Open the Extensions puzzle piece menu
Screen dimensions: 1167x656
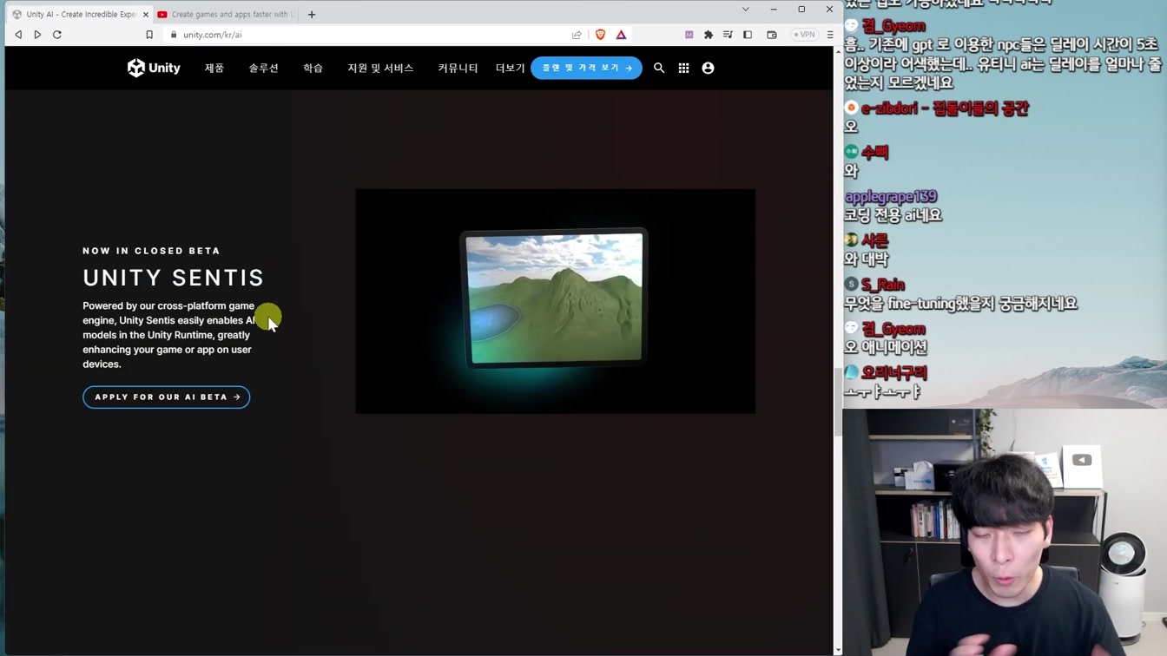pyautogui.click(x=709, y=35)
